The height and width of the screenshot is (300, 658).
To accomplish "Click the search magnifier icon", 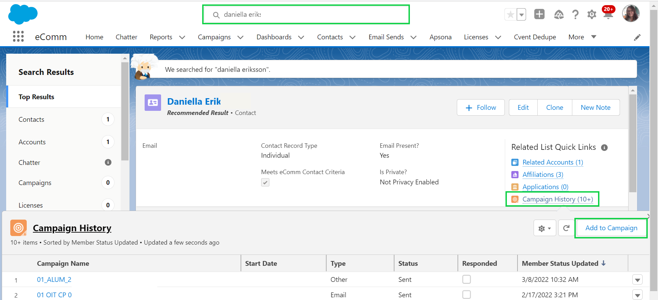I will 216,15.
